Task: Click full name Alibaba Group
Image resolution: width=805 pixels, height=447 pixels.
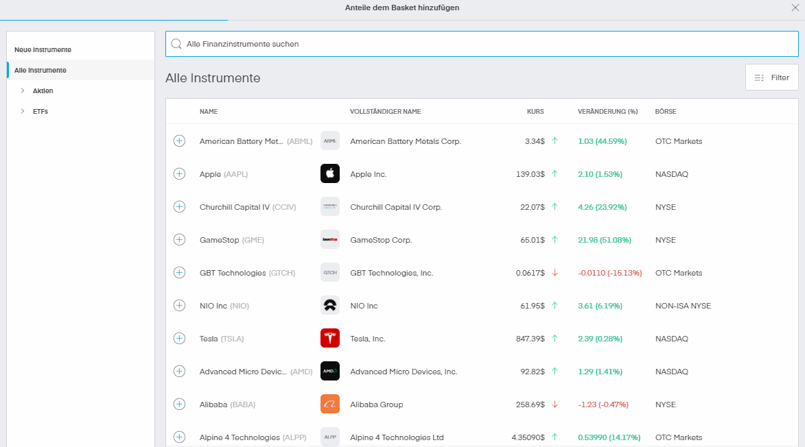Action: coord(376,404)
